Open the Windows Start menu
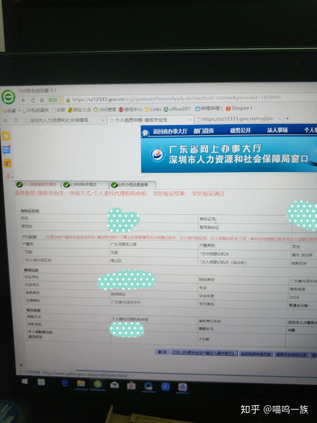The image size is (317, 423). pos(25,382)
